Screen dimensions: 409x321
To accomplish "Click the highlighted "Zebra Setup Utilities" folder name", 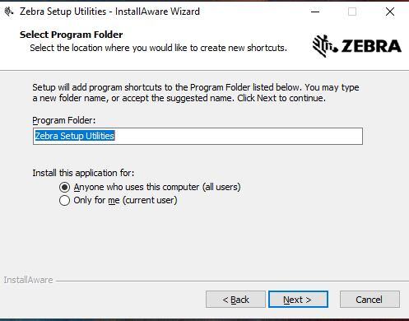I will point(75,136).
